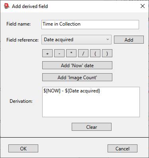Click the Add derived field title text
Viewport: 149px width, 158px height.
(30, 6)
